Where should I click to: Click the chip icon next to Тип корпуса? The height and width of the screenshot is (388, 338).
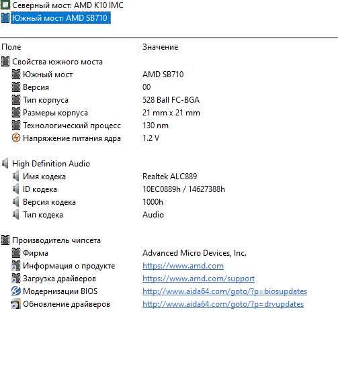(x=16, y=100)
